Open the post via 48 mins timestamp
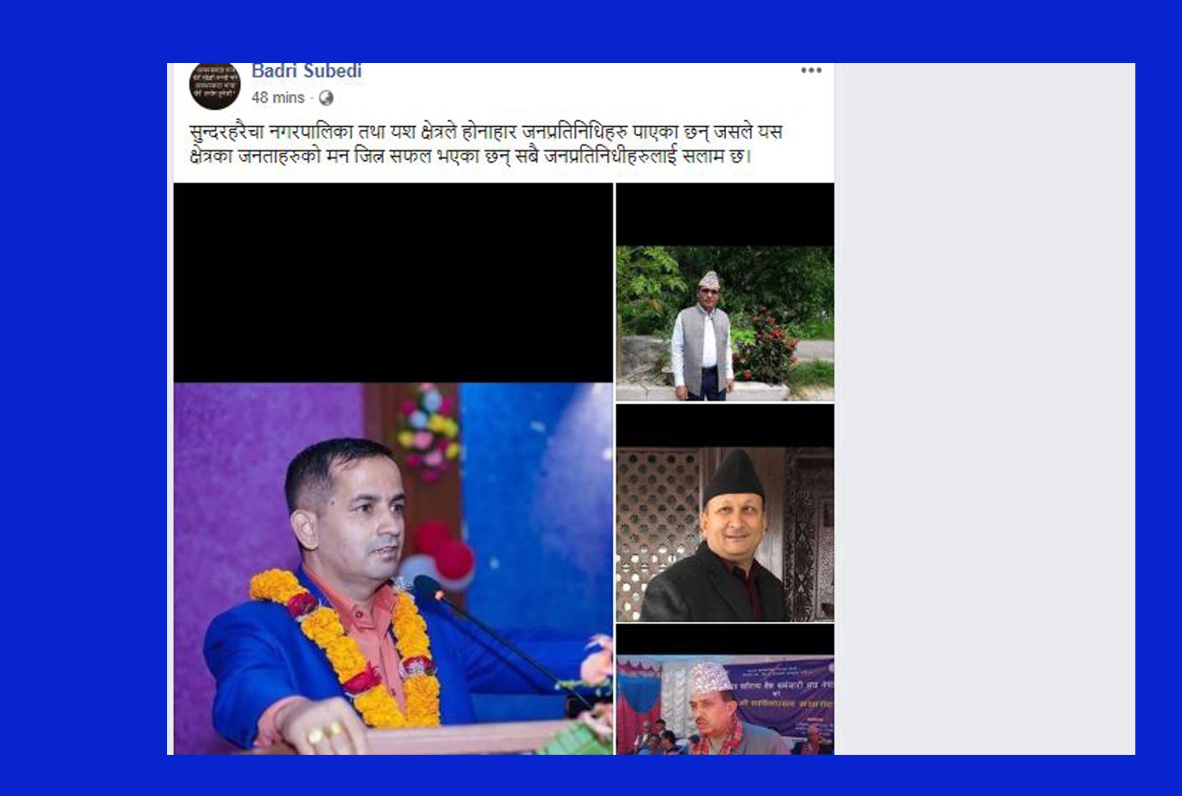 pos(278,97)
